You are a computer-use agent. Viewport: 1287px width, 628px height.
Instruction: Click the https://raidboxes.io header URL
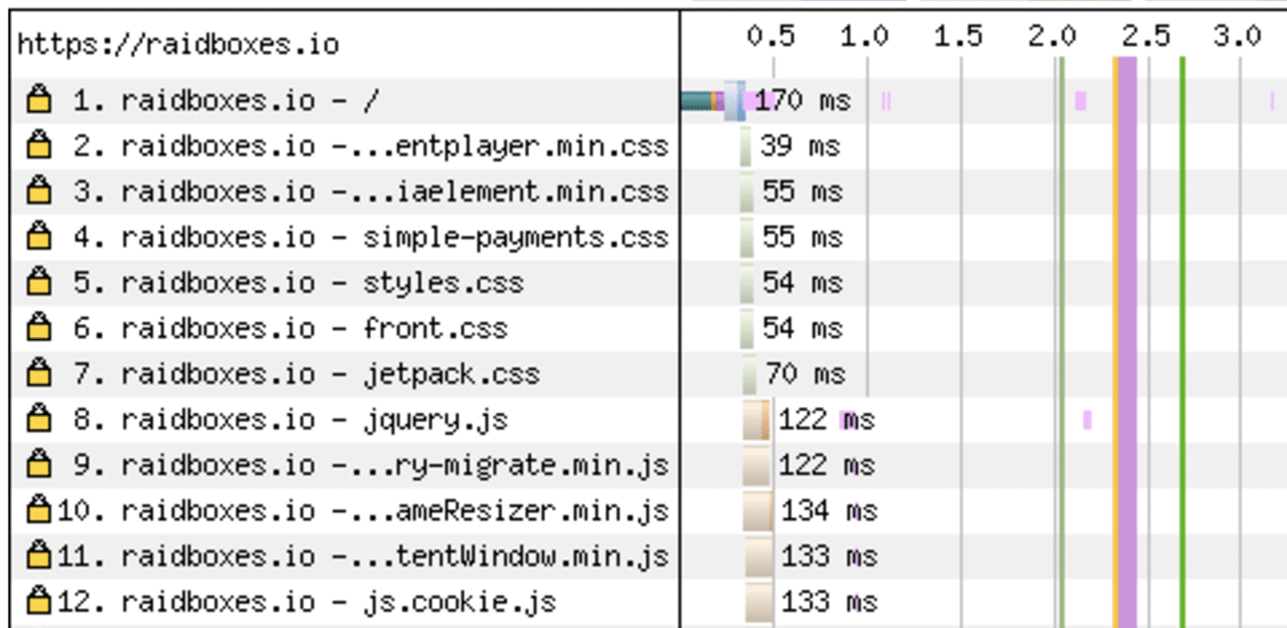coord(178,43)
